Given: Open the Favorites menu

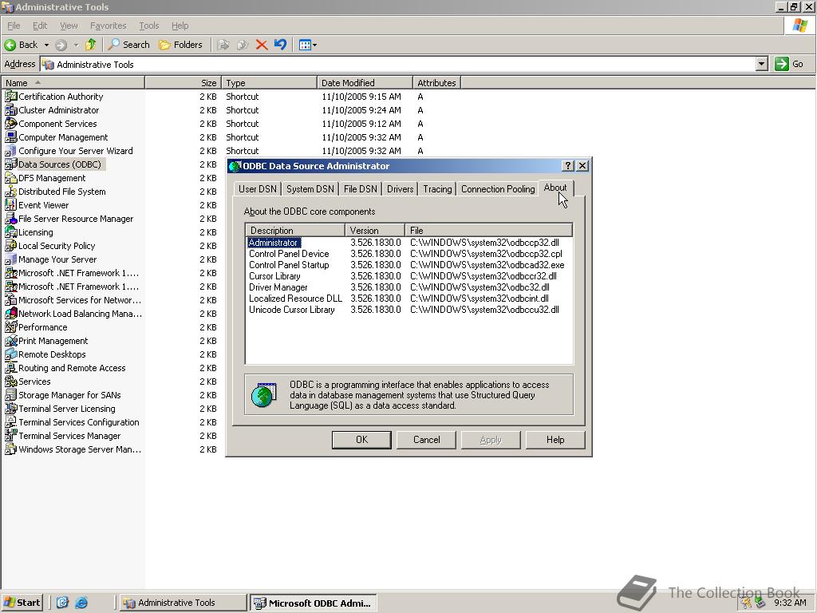Looking at the screenshot, I should point(109,26).
